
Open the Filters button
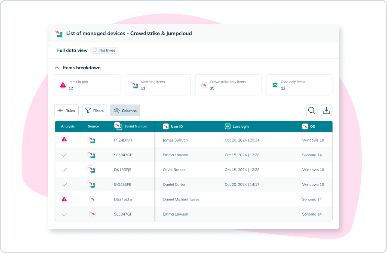pos(94,111)
